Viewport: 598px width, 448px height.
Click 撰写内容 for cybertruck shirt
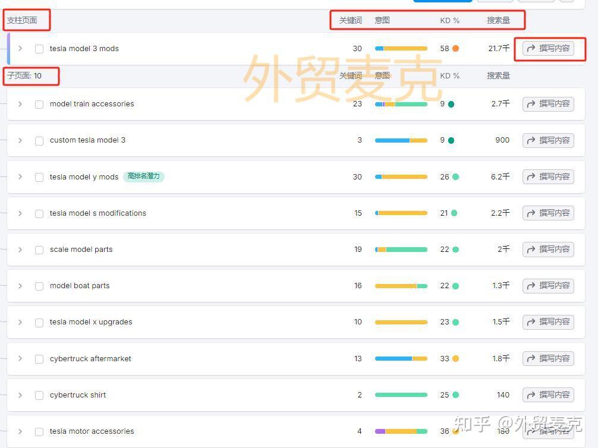pos(548,395)
